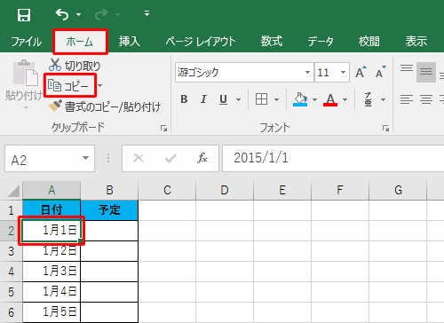Switch to the 表示 tab
Image resolution: width=444 pixels, height=323 pixels.
tap(416, 42)
